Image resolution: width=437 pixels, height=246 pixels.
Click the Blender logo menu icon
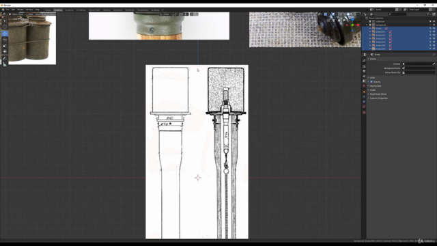[x=3, y=10]
